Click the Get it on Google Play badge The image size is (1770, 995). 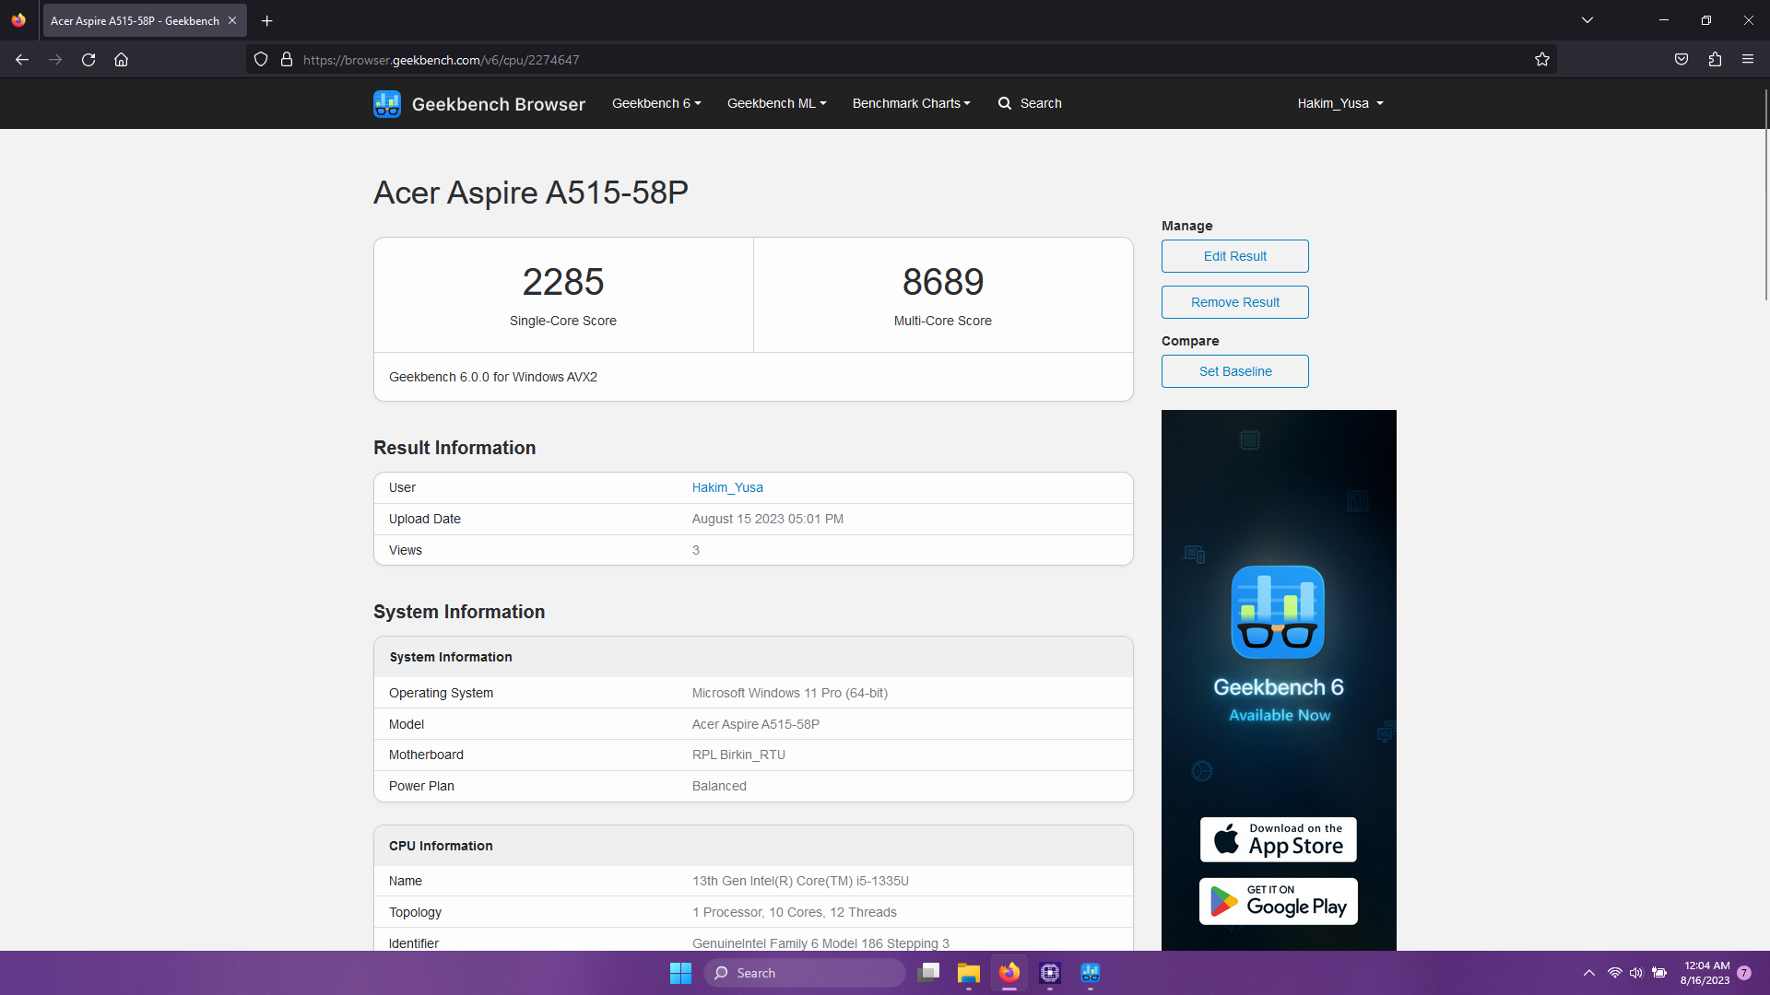(x=1278, y=901)
